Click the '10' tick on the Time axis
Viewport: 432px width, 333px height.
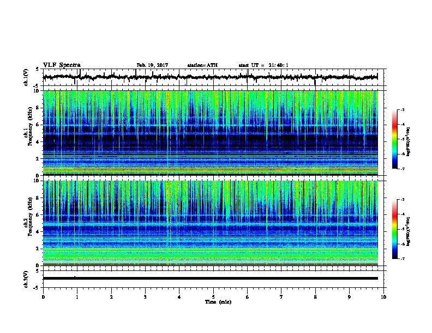(383, 297)
